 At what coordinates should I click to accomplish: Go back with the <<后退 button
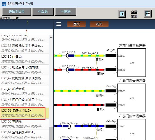(x=43, y=12)
